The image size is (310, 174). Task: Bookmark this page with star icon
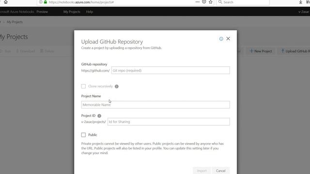(x=211, y=2)
